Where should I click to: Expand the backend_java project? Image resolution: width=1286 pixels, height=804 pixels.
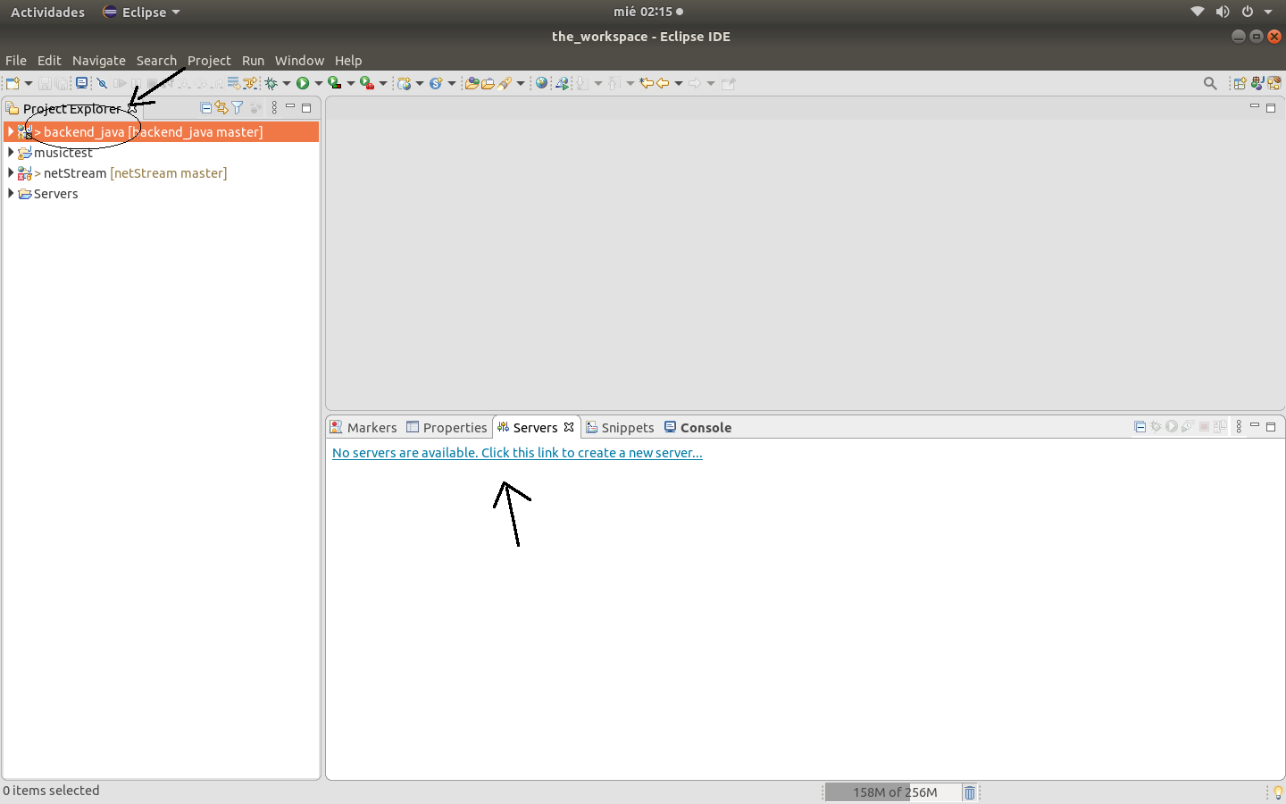pos(11,131)
